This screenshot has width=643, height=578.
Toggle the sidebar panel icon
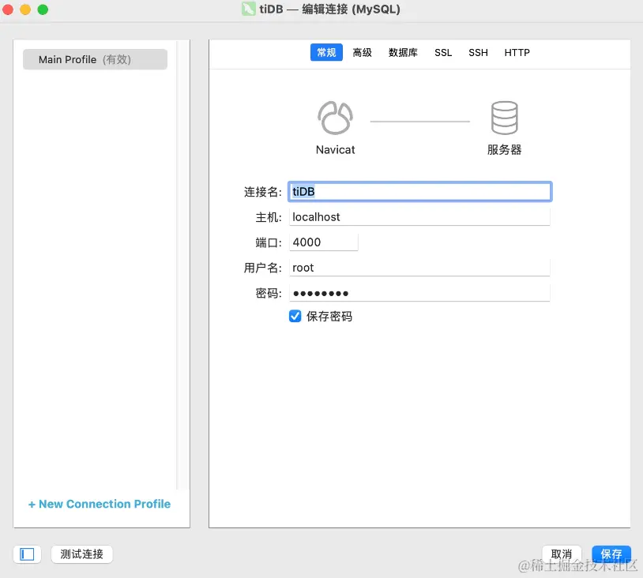click(27, 554)
